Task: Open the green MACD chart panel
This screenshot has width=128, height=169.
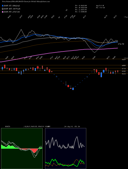Action: click(22, 149)
